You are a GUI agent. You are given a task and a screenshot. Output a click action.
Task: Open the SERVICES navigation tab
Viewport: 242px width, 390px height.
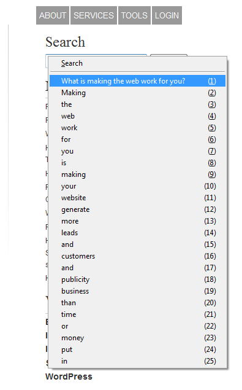tap(94, 15)
